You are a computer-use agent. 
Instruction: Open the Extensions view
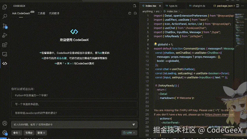coord(5,45)
